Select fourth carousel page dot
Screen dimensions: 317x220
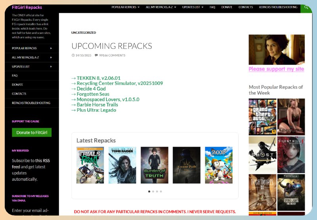tap(161, 191)
